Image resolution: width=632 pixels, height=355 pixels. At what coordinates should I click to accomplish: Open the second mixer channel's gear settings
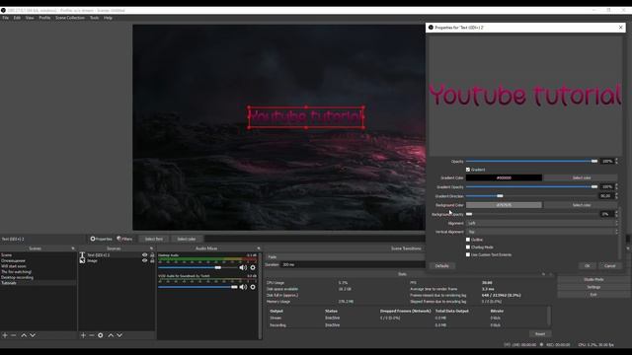(253, 287)
